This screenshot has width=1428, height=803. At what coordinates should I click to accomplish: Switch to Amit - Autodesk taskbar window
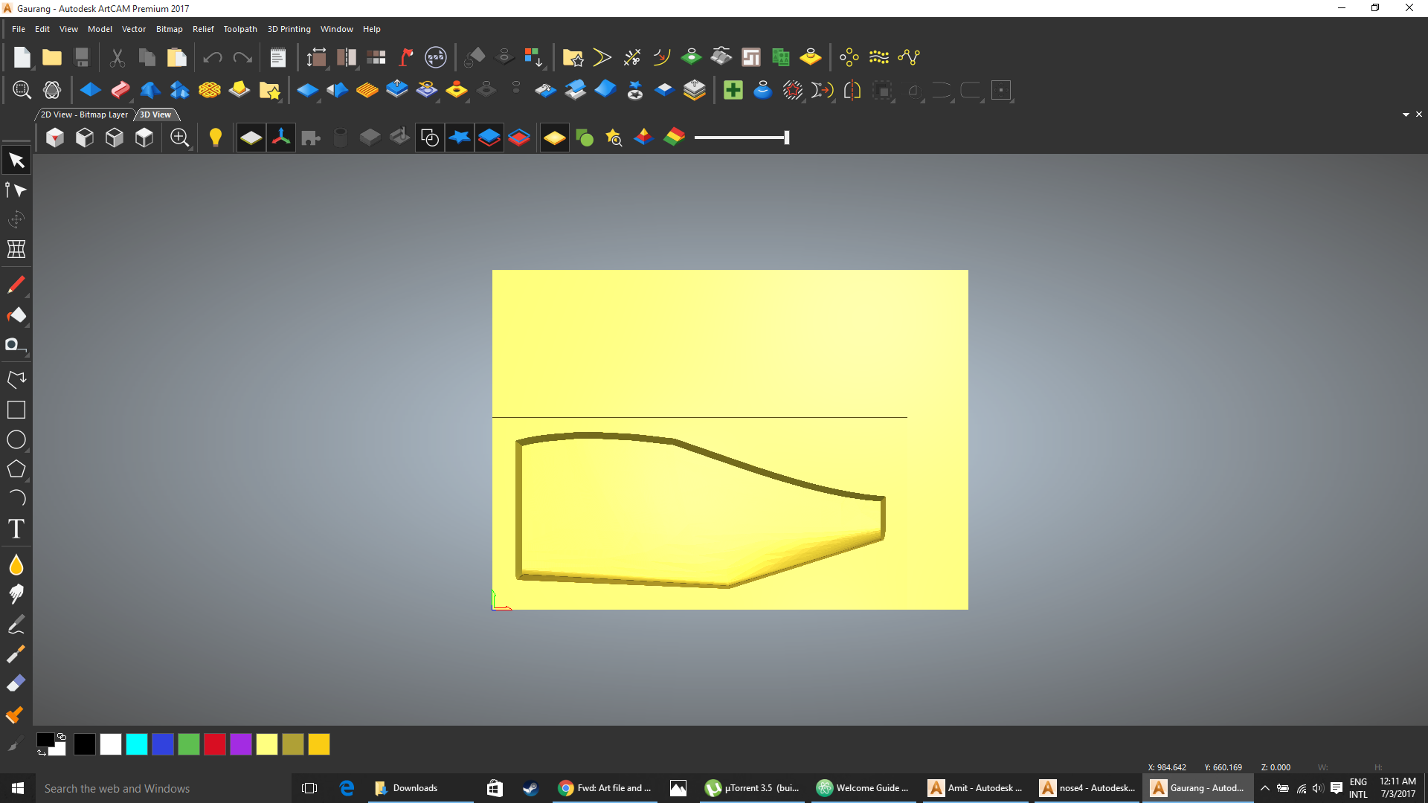coord(976,788)
